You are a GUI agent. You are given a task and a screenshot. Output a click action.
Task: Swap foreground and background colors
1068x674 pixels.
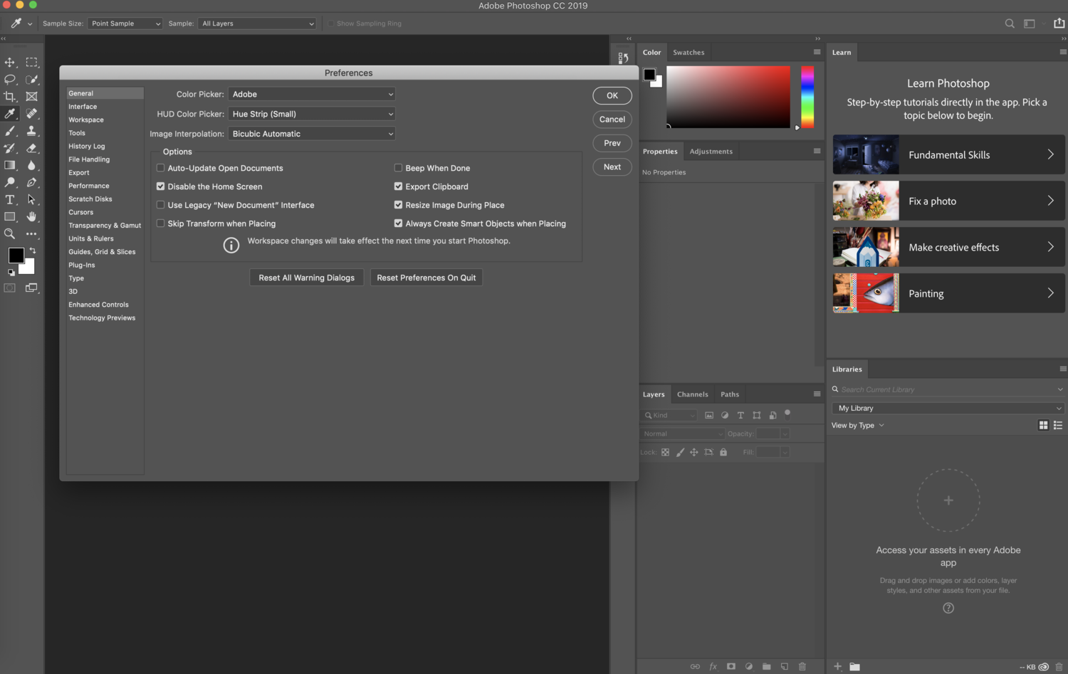click(x=32, y=251)
